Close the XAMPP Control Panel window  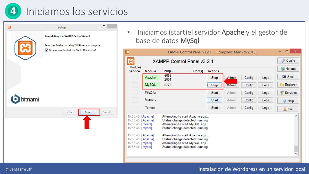[x=295, y=51]
